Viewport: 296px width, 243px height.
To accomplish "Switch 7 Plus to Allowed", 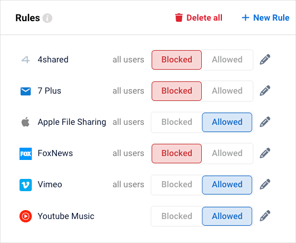I will [227, 91].
